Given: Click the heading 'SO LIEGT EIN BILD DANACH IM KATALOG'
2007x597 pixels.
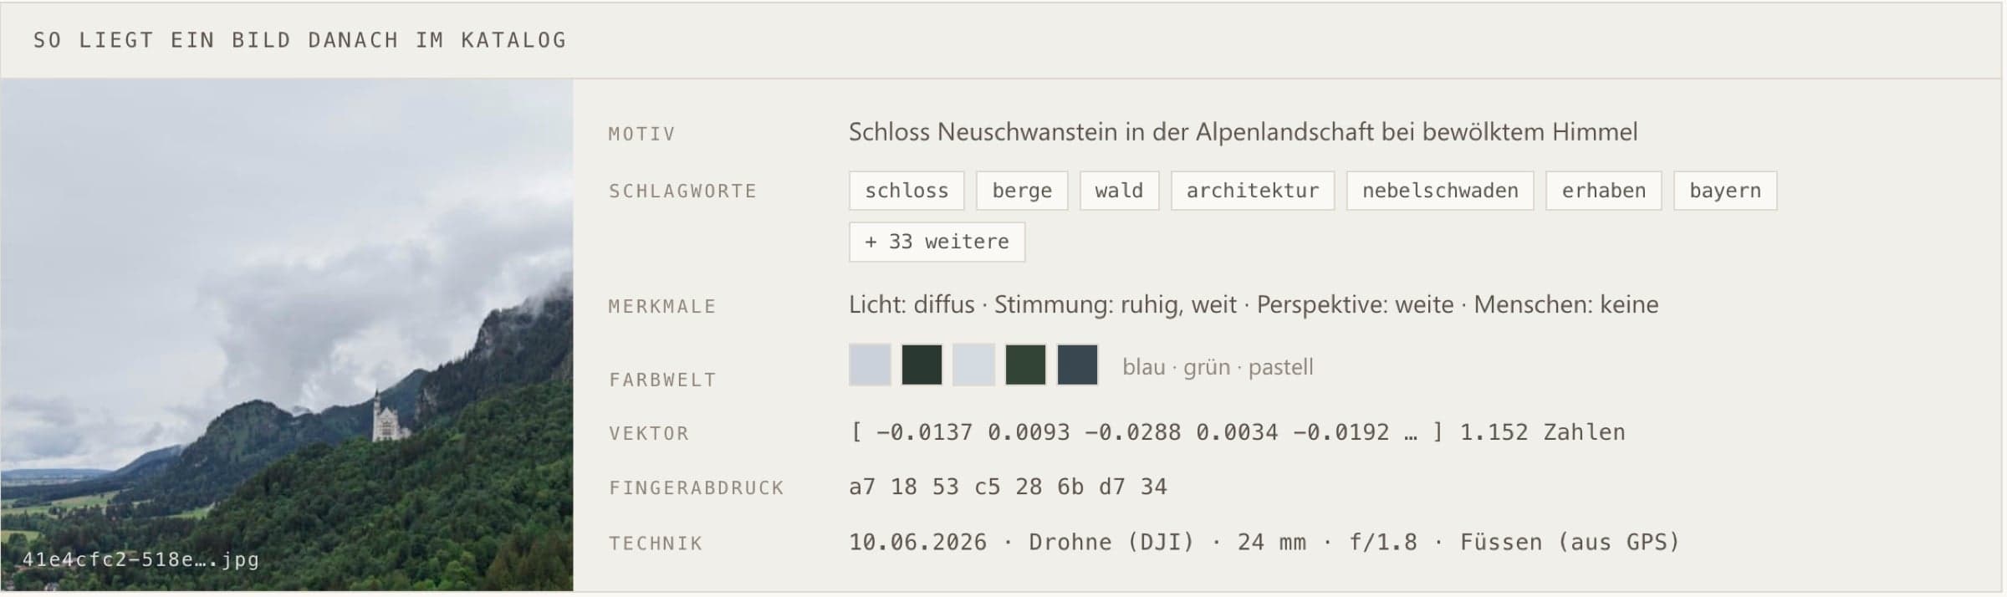Looking at the screenshot, I should (299, 40).
